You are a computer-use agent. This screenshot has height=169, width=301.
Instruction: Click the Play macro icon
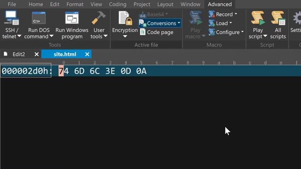(x=196, y=18)
